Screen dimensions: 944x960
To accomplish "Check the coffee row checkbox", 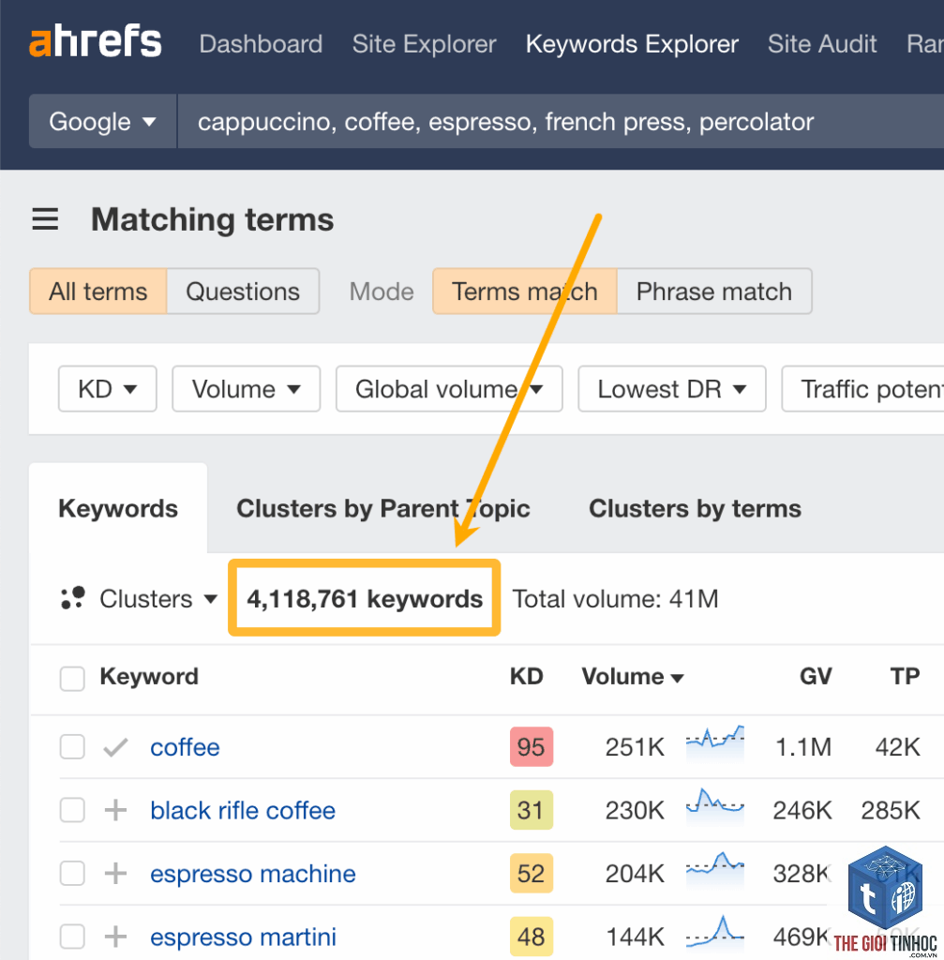I will click(72, 747).
